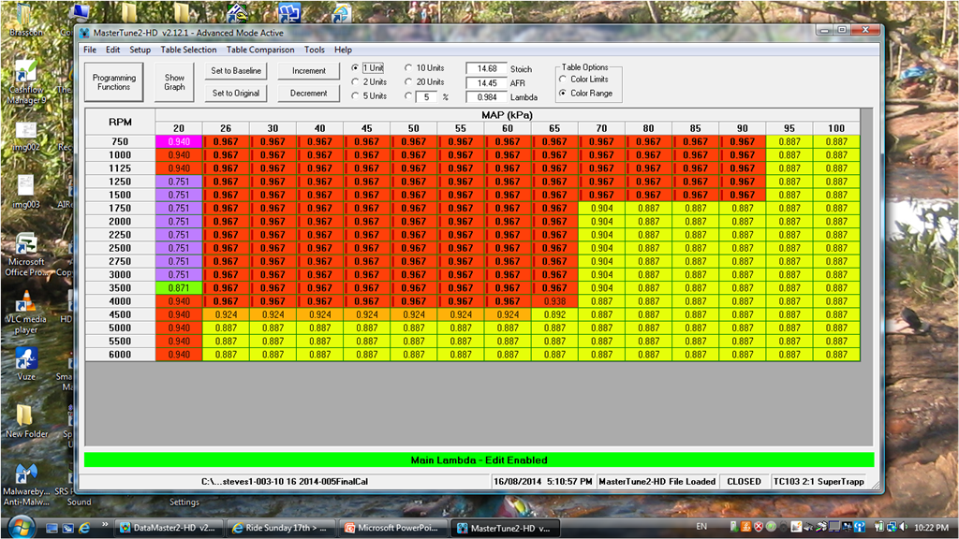Viewport: 959px width, 539px height.
Task: Select the 20 Units radio button
Action: (408, 82)
